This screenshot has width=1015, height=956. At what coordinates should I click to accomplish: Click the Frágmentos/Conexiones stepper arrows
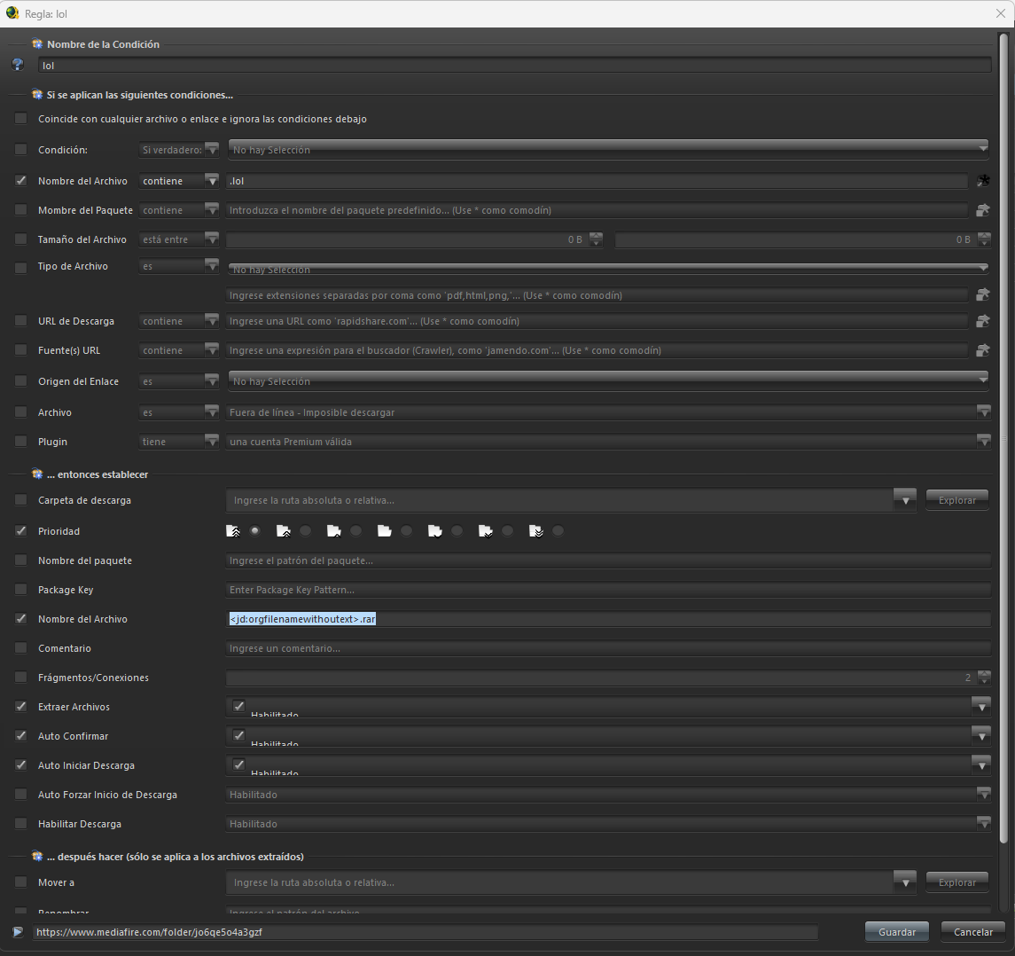[984, 678]
